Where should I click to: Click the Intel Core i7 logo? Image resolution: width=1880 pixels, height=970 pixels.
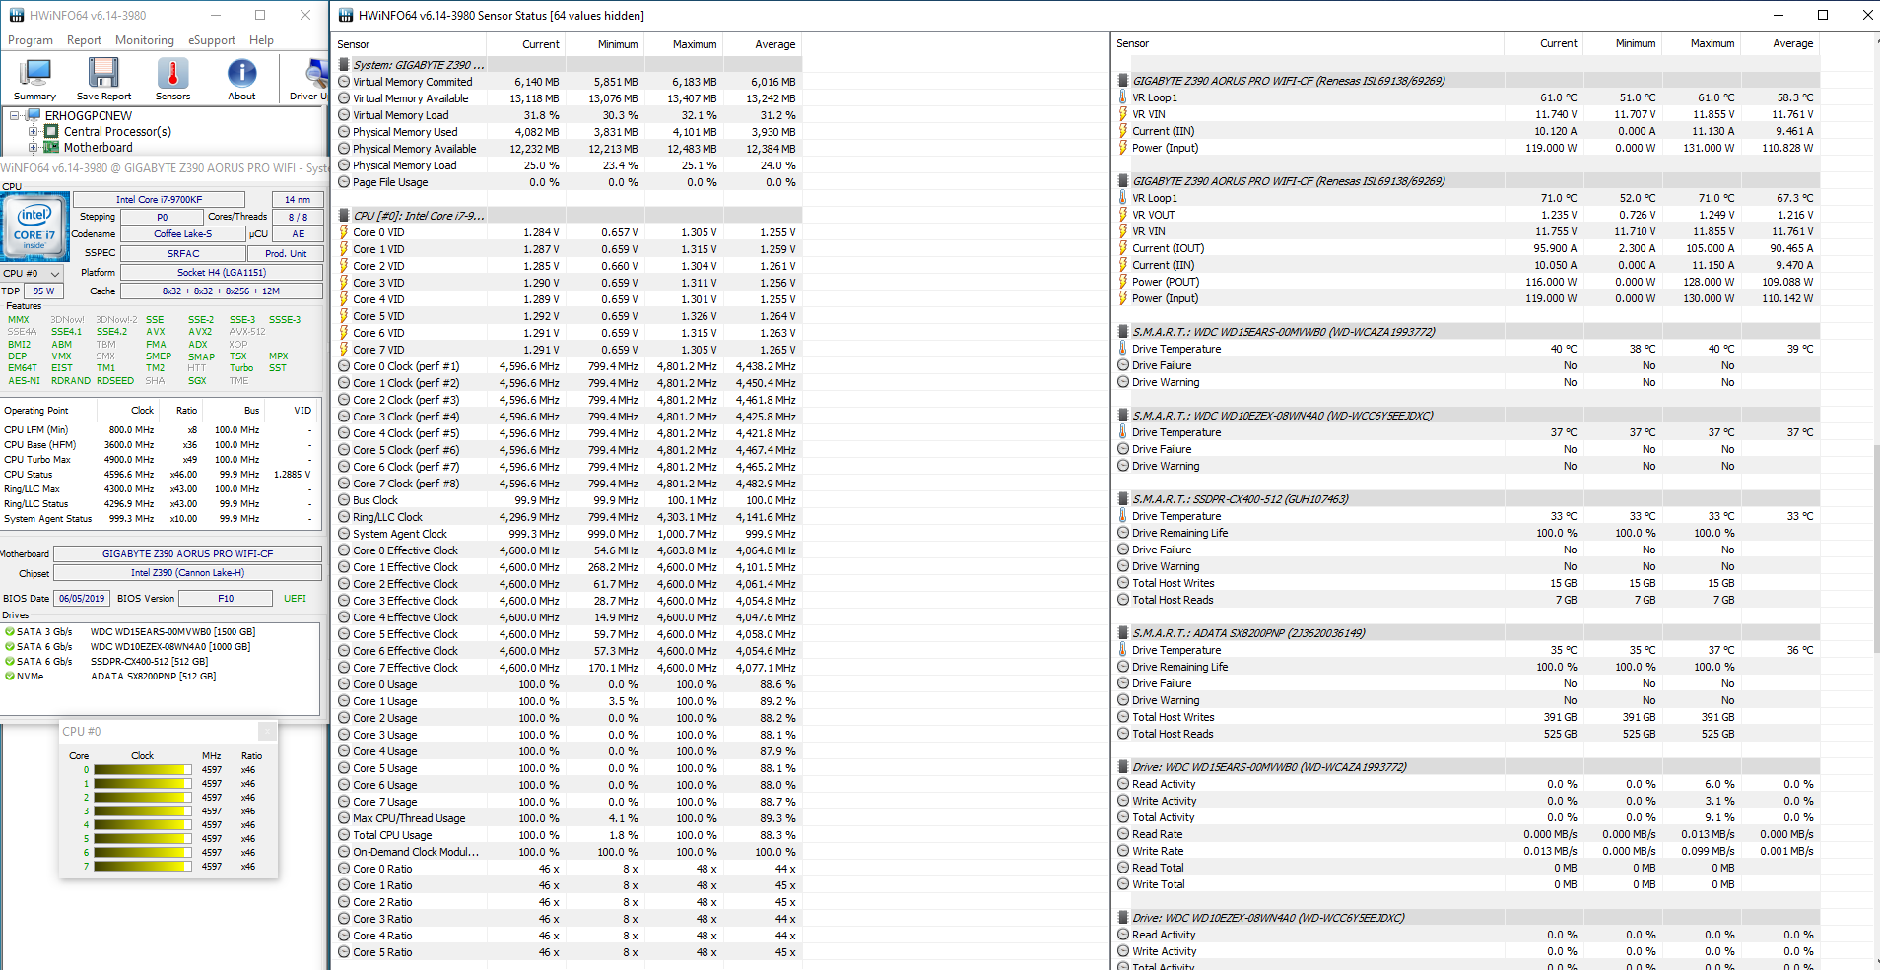tap(34, 226)
